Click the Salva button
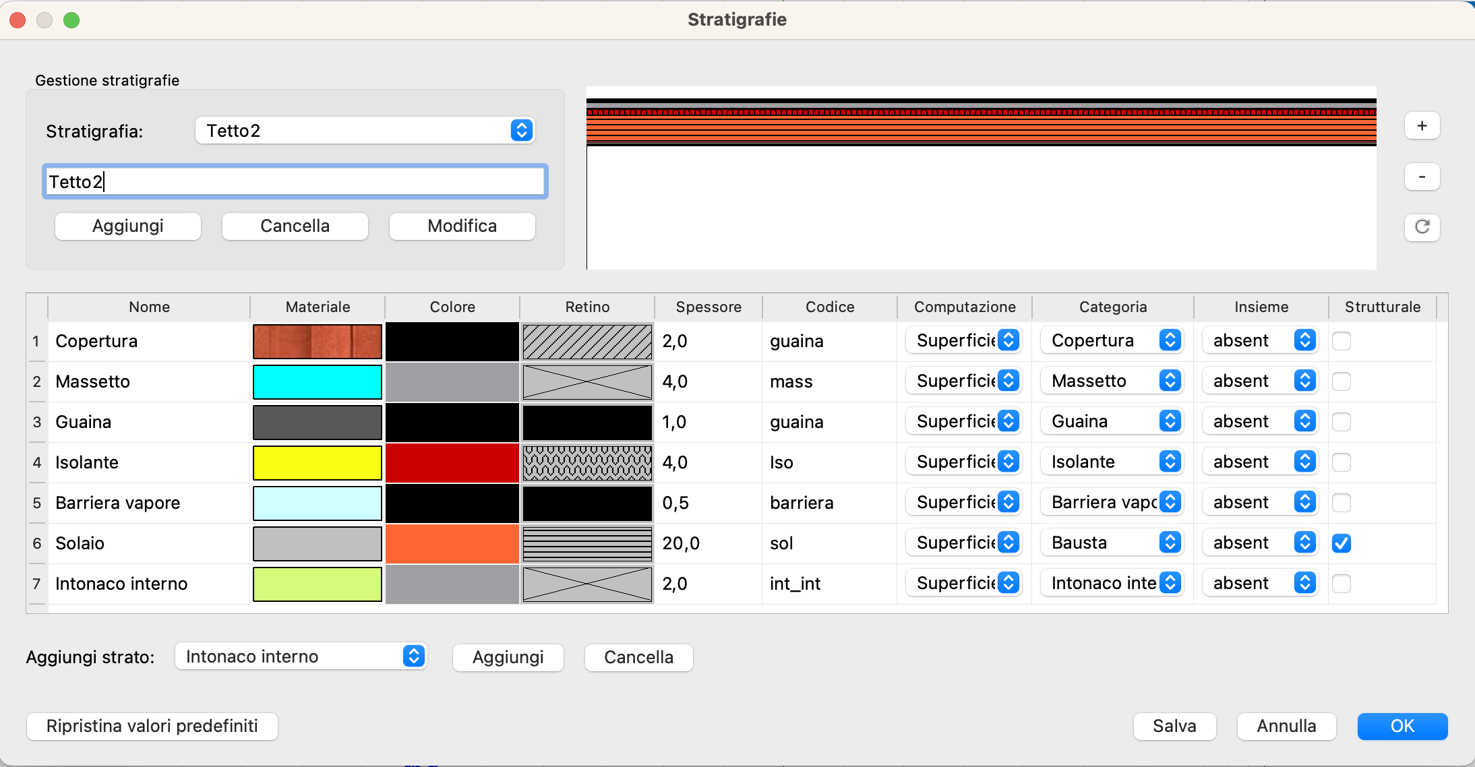 click(x=1174, y=726)
